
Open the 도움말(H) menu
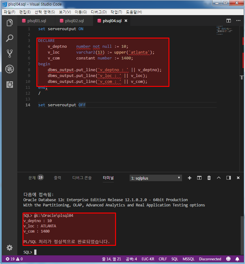point(134,12)
